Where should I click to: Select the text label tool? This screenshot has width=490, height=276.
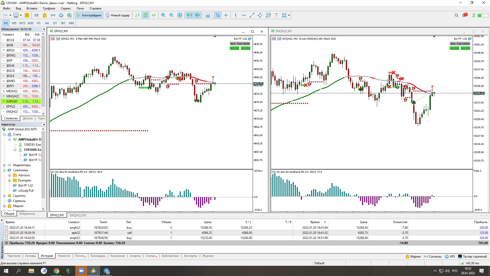point(276,15)
